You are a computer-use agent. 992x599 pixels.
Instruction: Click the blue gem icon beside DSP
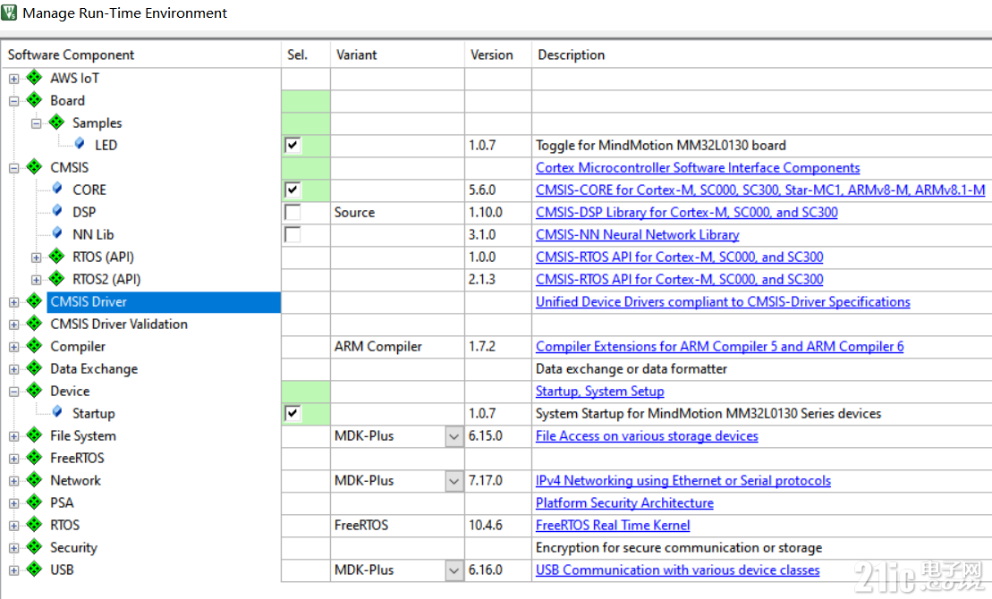(57, 211)
